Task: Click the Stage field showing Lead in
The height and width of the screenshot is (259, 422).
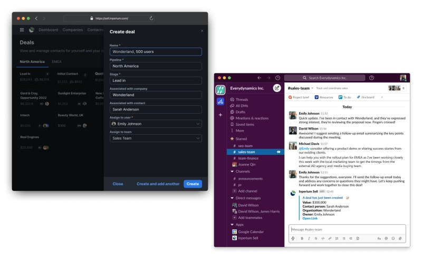Action: pos(156,80)
